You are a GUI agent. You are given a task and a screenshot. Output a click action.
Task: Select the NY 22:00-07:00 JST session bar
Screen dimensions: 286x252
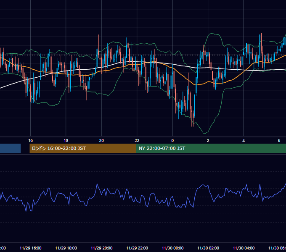(211, 148)
